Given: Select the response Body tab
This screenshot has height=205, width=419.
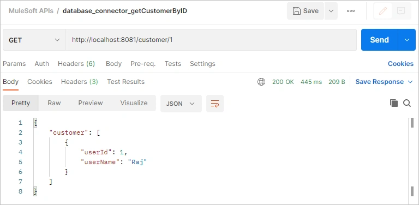Looking at the screenshot, I should (x=11, y=82).
